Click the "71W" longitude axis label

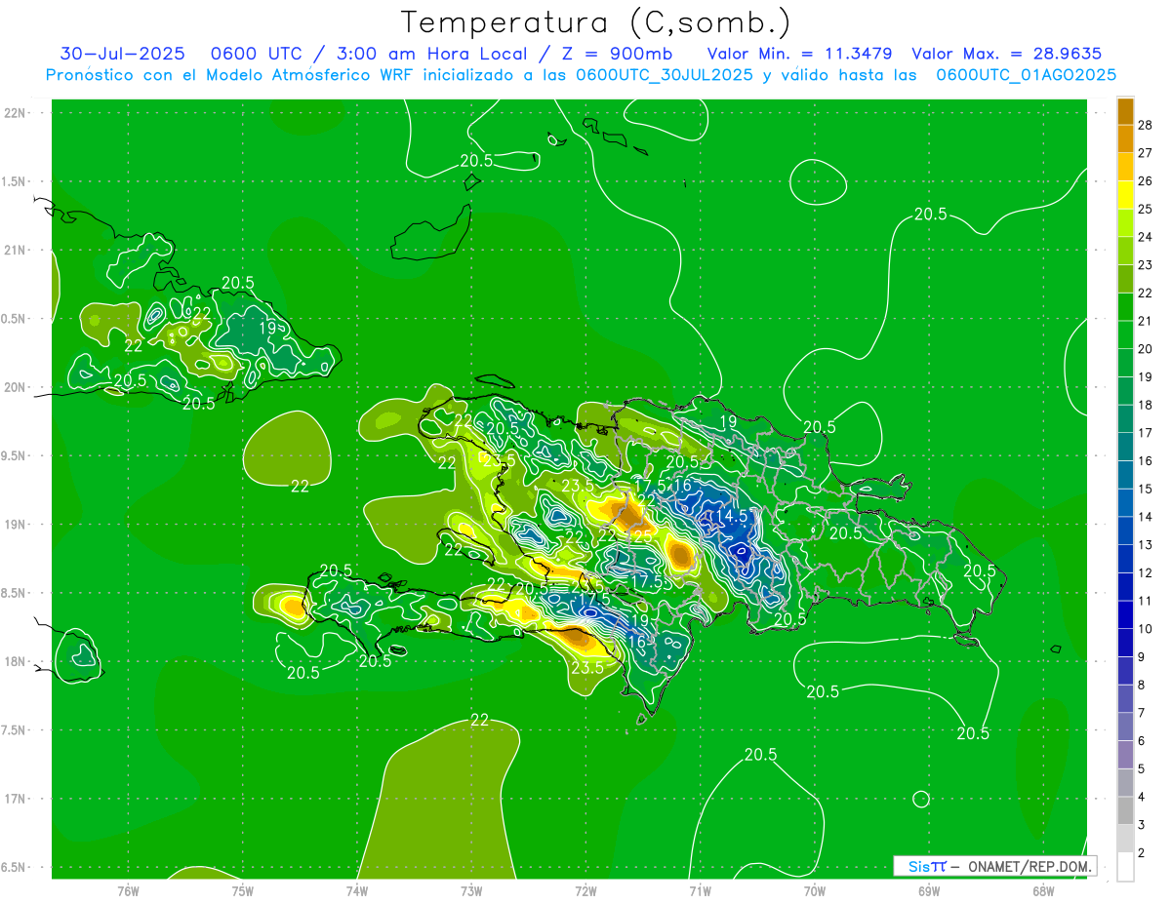click(700, 890)
